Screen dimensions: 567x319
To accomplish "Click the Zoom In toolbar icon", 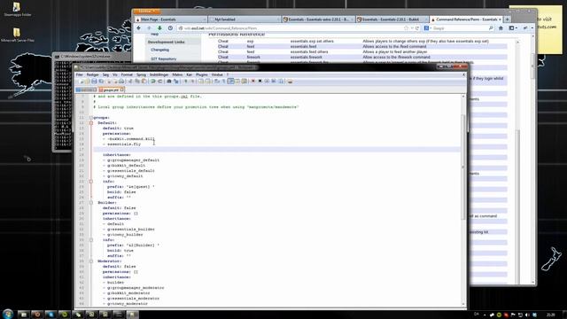I will 185,81.
